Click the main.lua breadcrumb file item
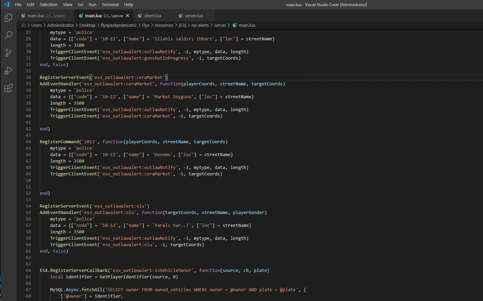 247,25
